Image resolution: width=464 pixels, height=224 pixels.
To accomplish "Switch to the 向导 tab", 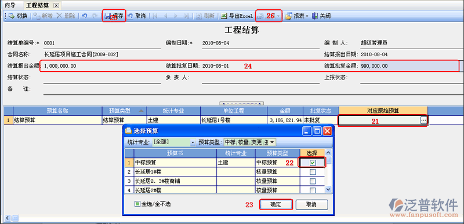I will click(x=10, y=5).
